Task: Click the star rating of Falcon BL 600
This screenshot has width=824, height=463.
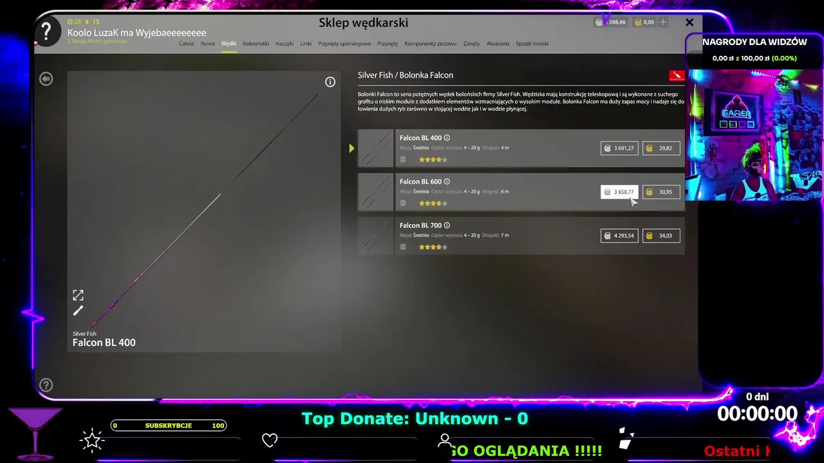Action: point(433,203)
